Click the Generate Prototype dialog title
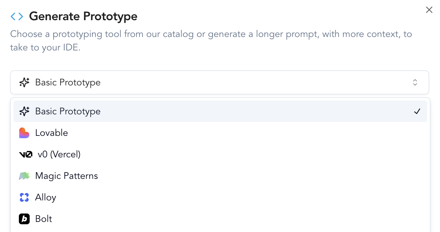Image resolution: width=440 pixels, height=232 pixels. (83, 16)
